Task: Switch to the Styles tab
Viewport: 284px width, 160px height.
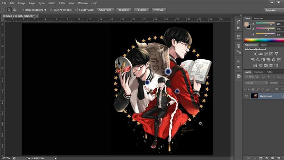Action: tap(264, 45)
